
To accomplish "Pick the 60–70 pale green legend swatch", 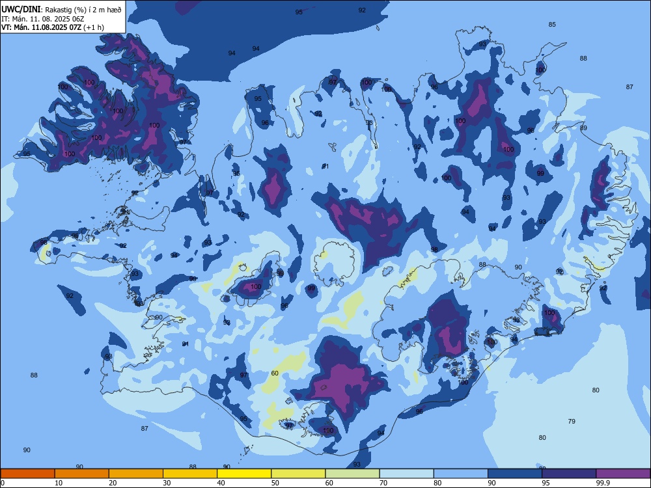I will 352,474.
